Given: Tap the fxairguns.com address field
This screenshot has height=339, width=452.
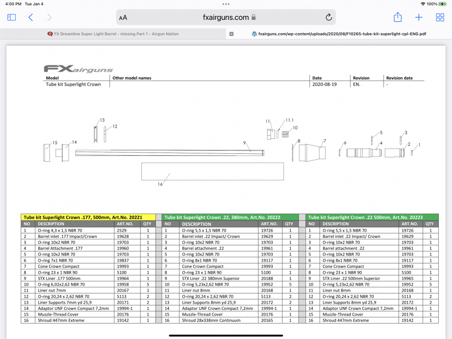Looking at the screenshot, I should [x=226, y=17].
